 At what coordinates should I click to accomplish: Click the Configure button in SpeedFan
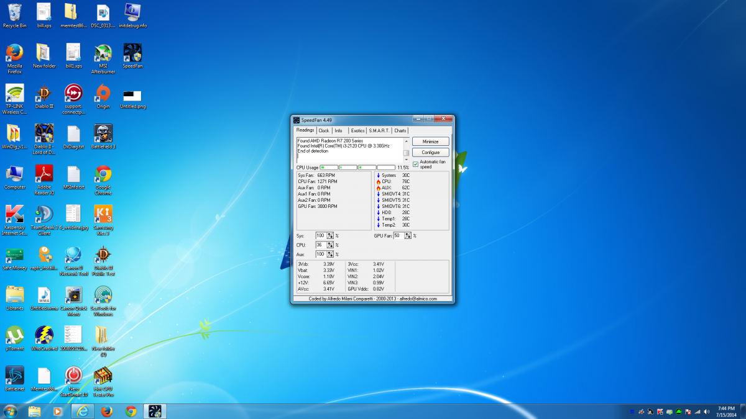[x=430, y=152]
